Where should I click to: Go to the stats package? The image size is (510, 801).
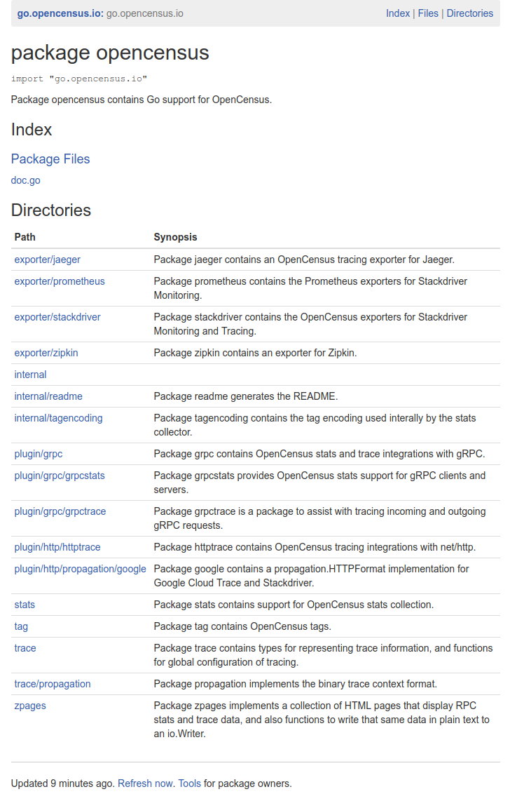tap(25, 605)
